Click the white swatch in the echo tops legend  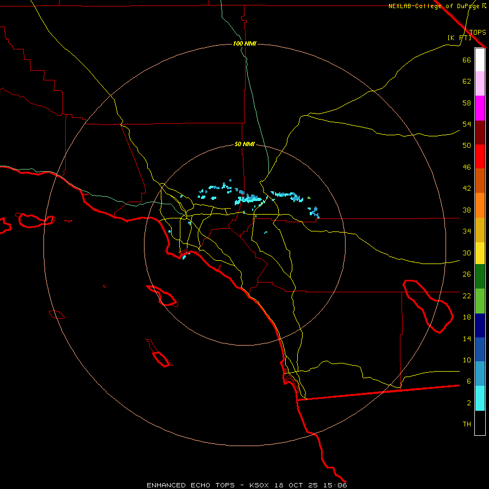pyautogui.click(x=480, y=60)
